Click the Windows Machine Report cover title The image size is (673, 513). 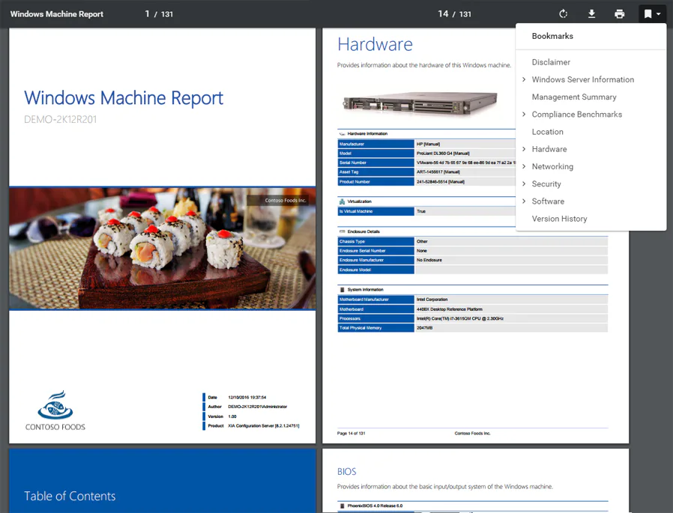(124, 98)
